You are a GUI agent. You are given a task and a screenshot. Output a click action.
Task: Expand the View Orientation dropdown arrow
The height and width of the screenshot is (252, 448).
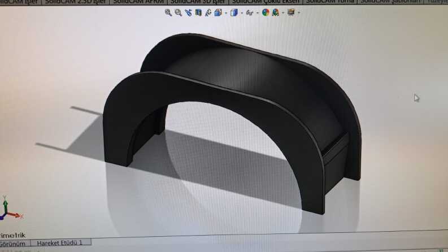pyautogui.click(x=226, y=13)
